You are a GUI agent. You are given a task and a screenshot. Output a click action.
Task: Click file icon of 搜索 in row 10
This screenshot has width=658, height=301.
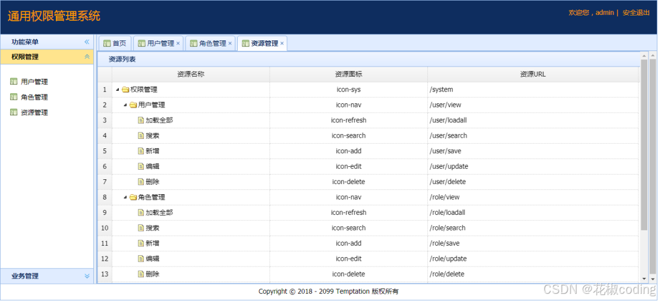[141, 227]
